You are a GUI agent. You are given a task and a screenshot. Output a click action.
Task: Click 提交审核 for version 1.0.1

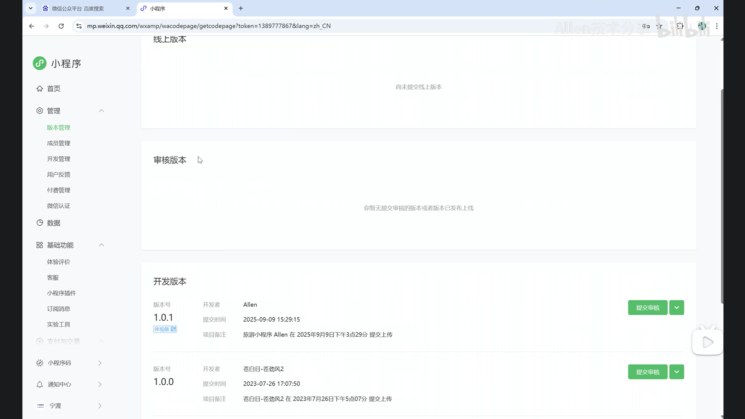point(648,308)
